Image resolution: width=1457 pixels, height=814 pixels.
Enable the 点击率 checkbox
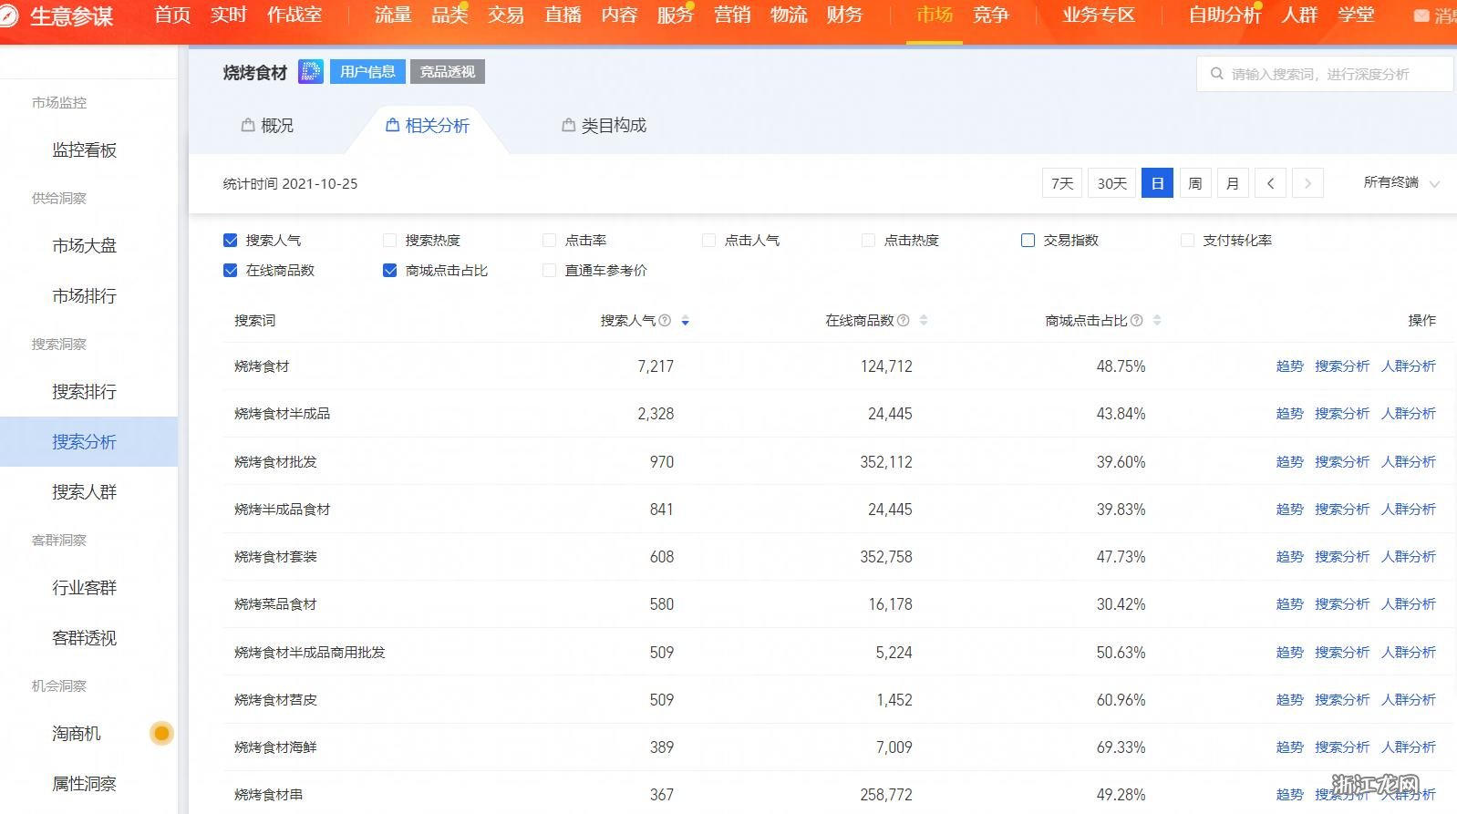click(x=550, y=241)
